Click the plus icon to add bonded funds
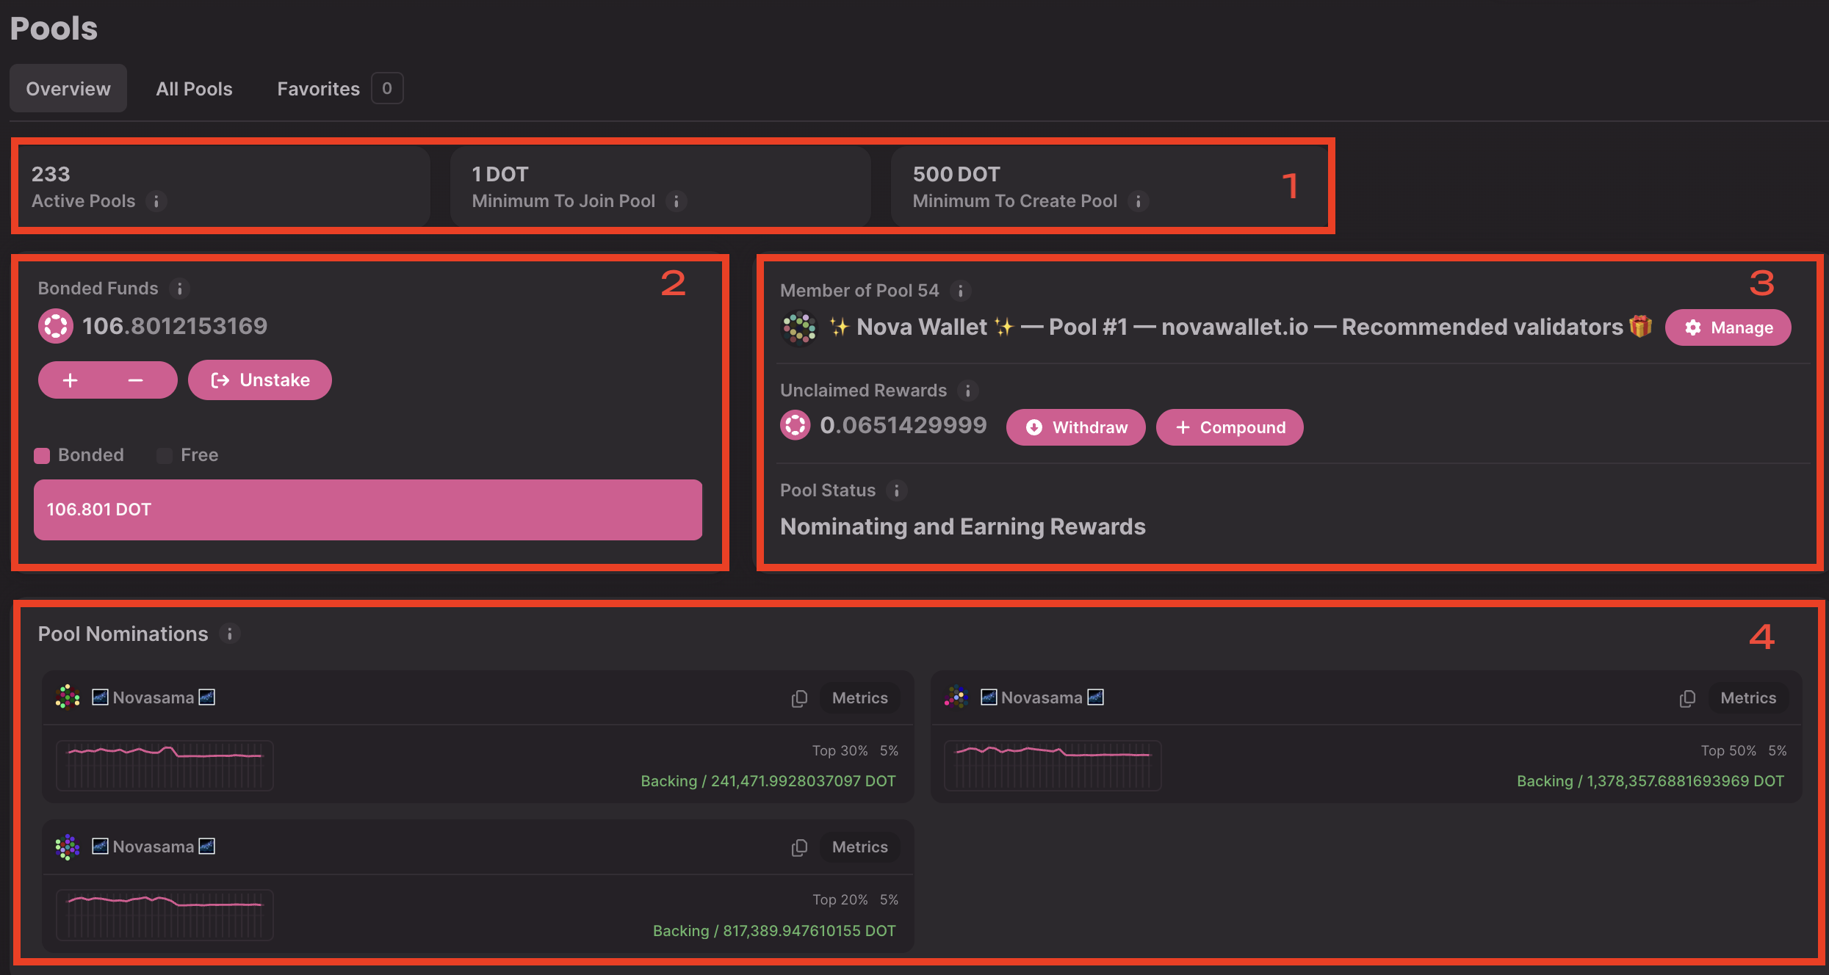Screen dimensions: 1829x975 click(71, 380)
